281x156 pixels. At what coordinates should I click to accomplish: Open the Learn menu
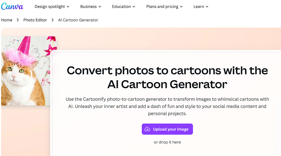201,7
